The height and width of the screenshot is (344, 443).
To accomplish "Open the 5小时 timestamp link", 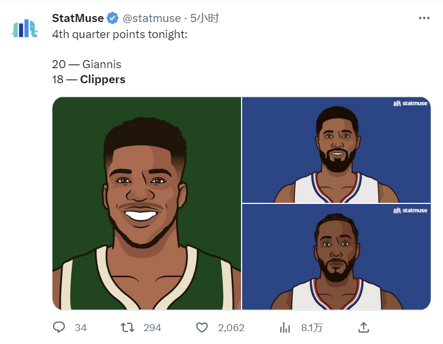I will tap(205, 18).
